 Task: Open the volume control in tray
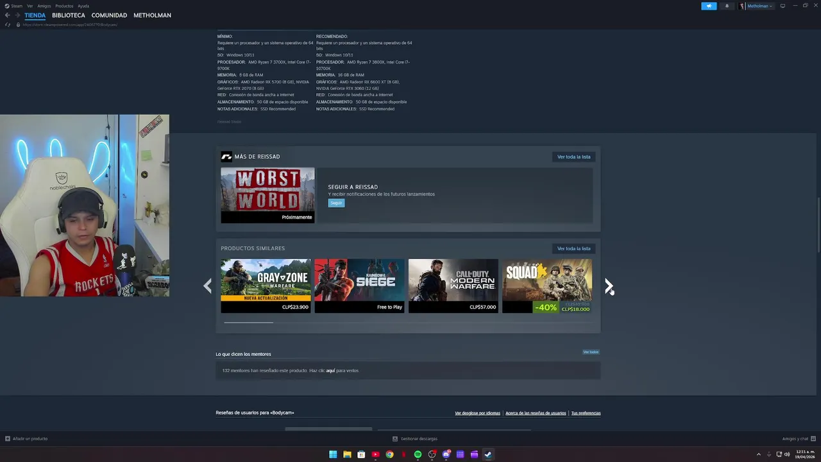[787, 454]
